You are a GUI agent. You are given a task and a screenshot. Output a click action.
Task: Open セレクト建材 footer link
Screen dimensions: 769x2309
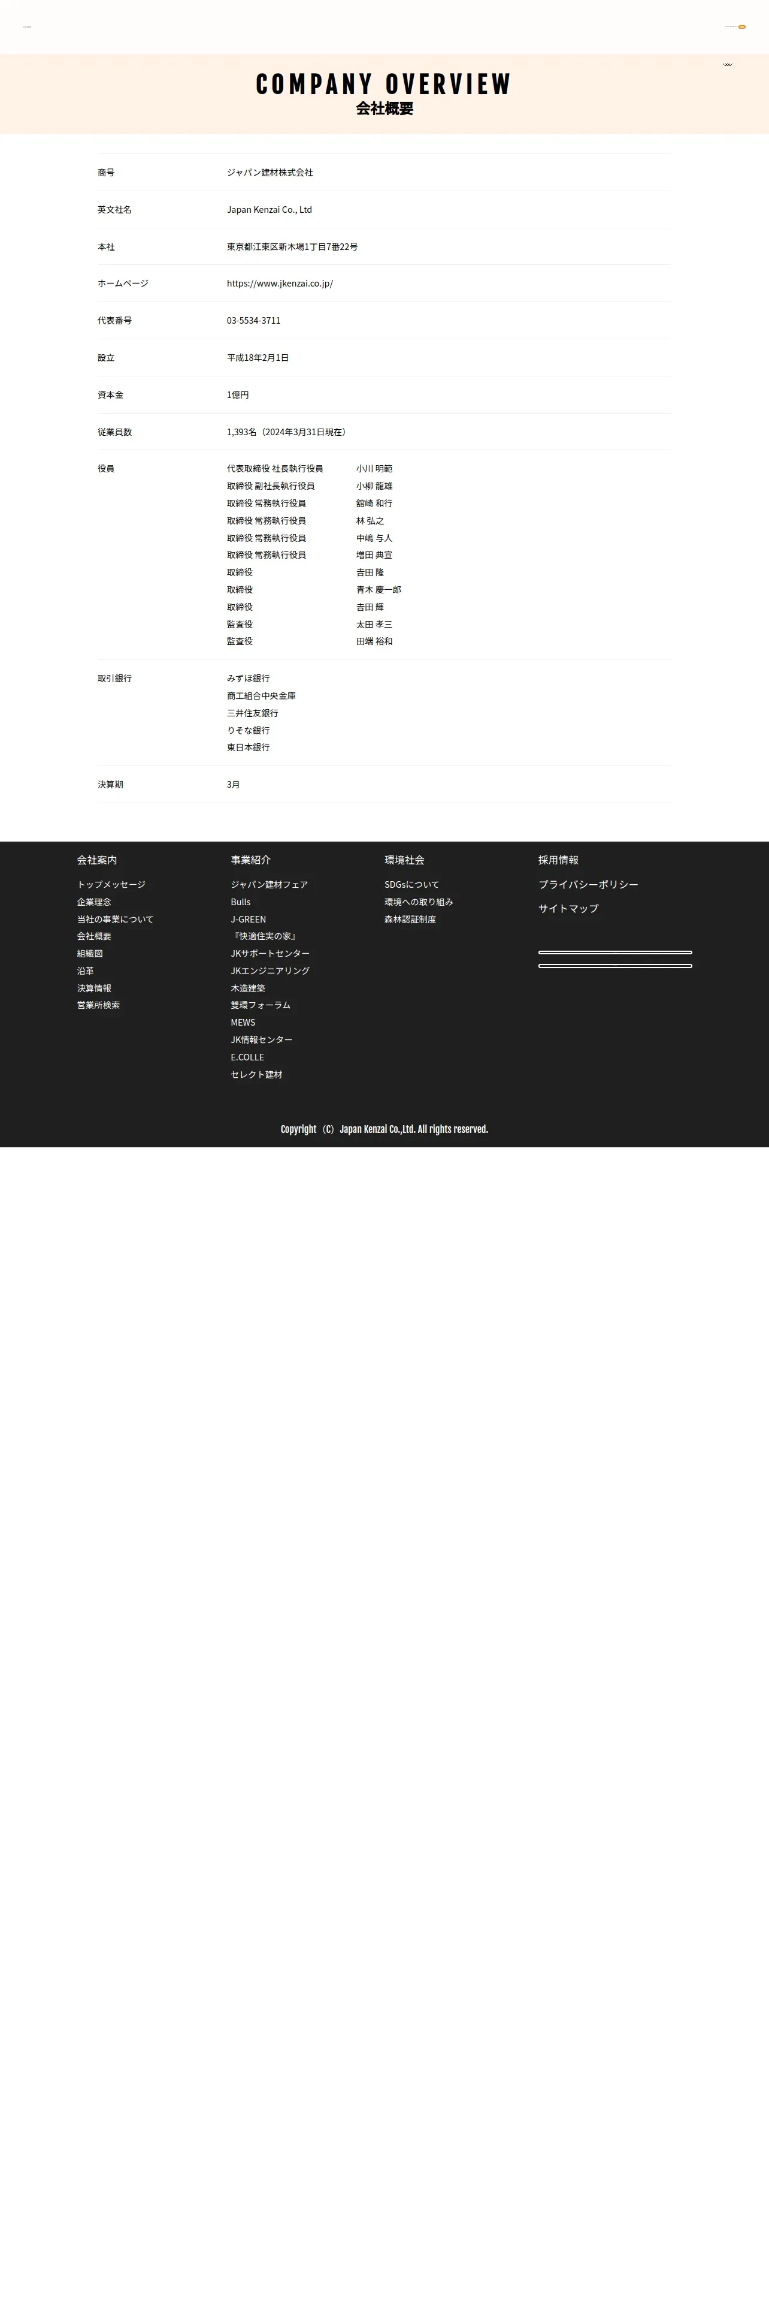pyautogui.click(x=257, y=1075)
